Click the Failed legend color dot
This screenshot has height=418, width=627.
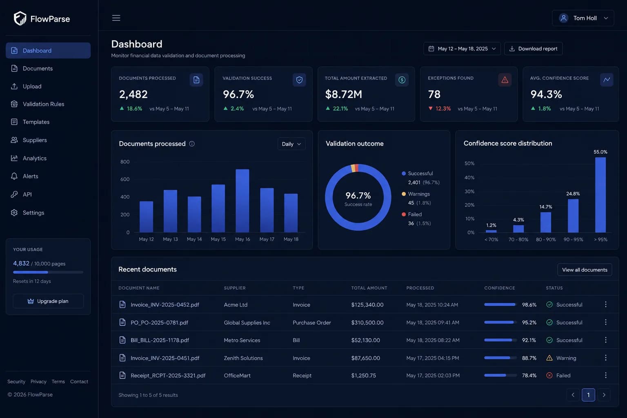click(x=404, y=214)
